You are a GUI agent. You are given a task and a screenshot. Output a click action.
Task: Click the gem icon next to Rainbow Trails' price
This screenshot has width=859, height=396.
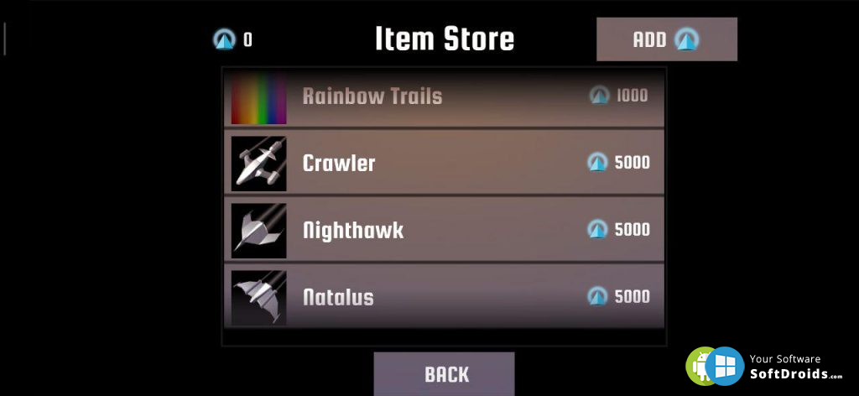(x=600, y=96)
